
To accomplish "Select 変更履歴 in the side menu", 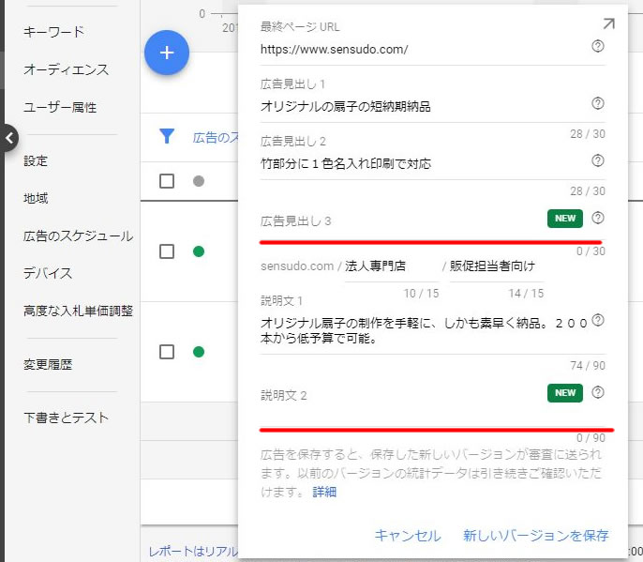I will pyautogui.click(x=48, y=364).
